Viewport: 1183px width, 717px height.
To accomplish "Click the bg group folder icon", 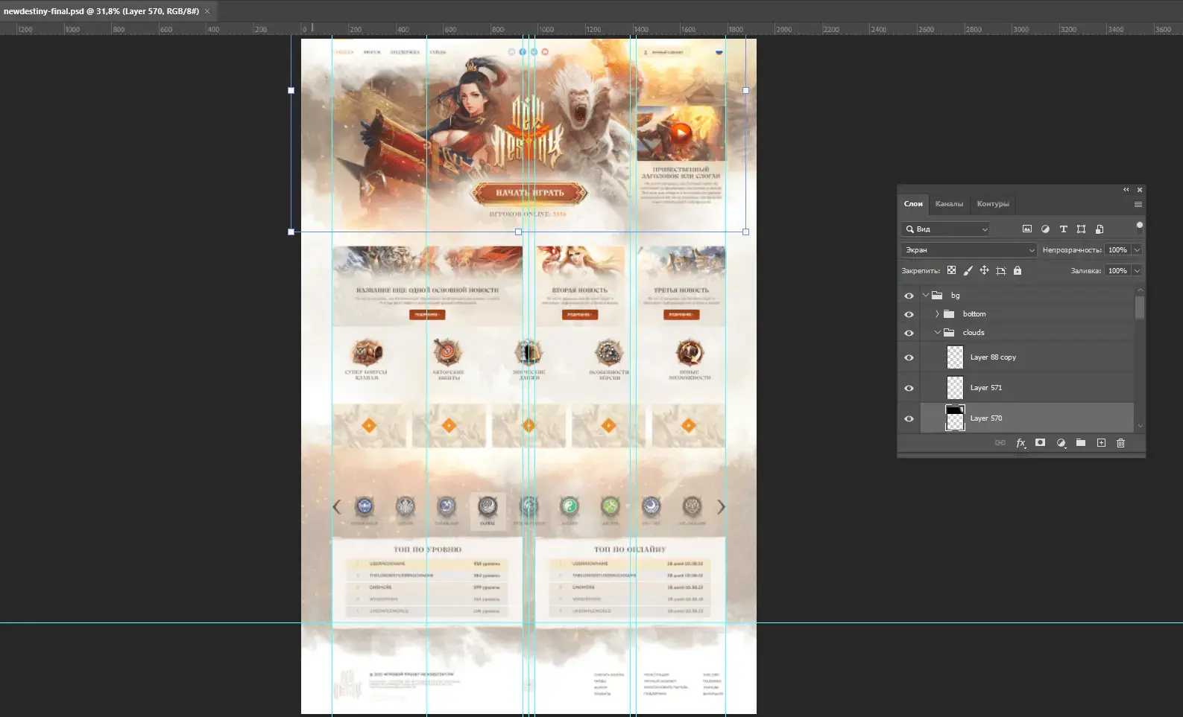I will click(x=938, y=296).
